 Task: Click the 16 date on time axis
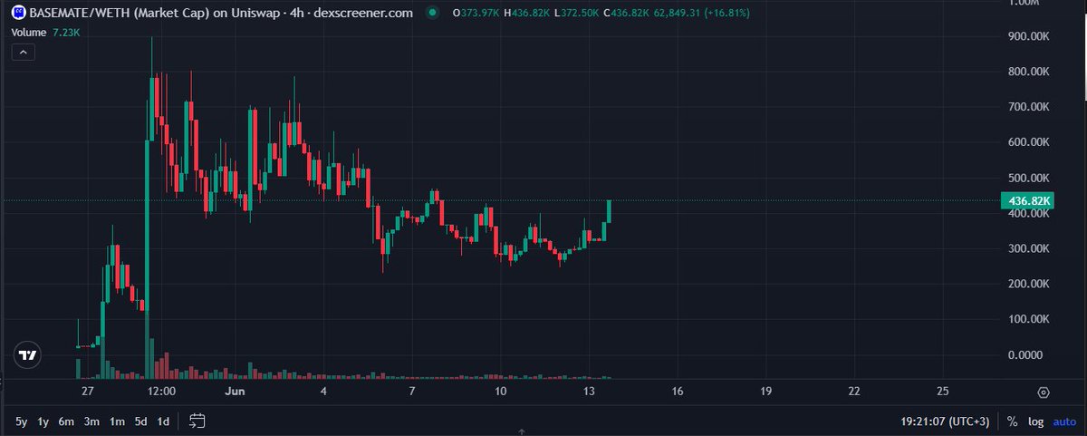click(678, 392)
